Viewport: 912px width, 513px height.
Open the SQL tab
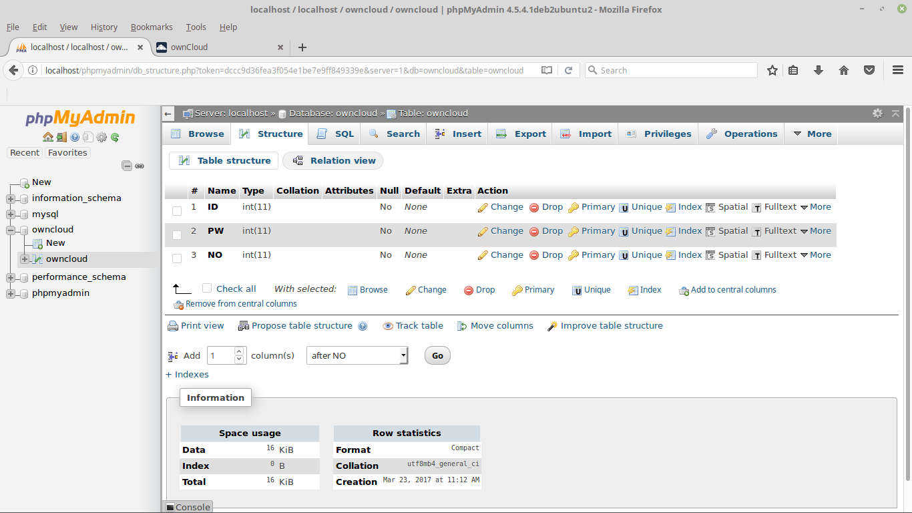[335, 134]
